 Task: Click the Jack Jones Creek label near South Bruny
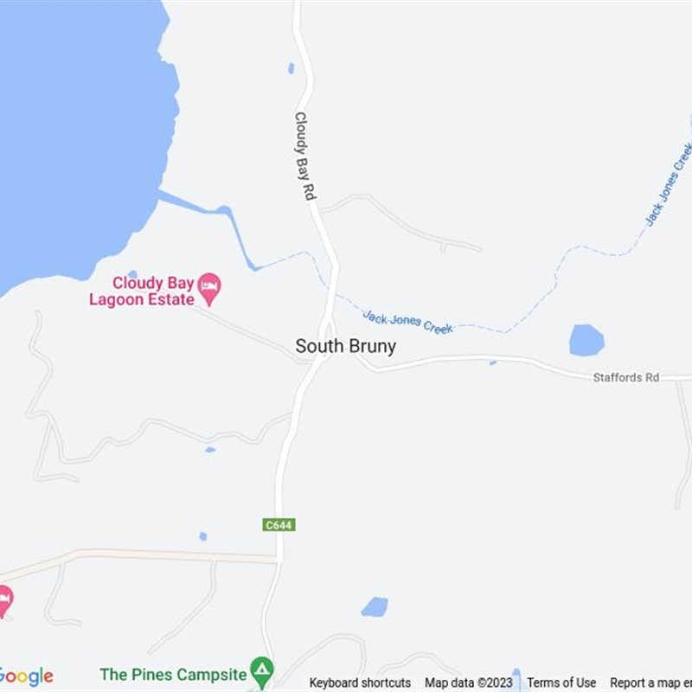[407, 321]
